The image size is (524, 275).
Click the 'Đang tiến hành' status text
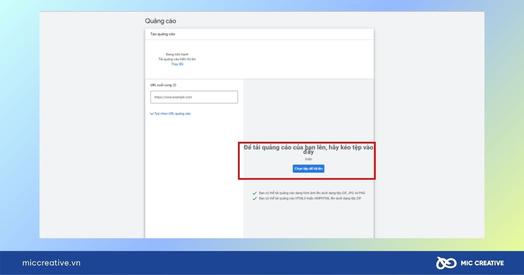177,54
